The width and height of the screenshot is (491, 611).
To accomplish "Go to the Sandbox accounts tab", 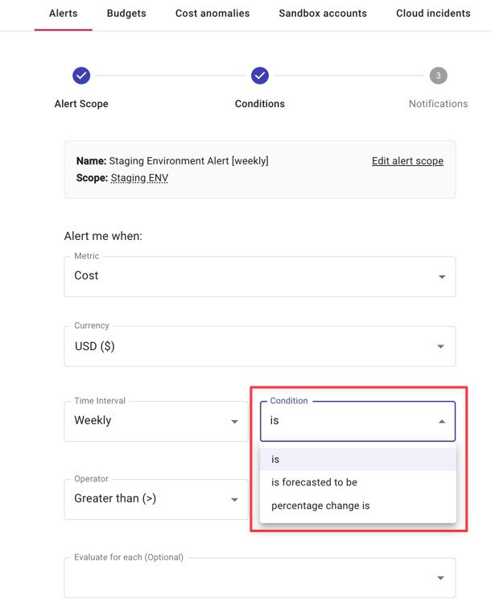I will (x=323, y=14).
